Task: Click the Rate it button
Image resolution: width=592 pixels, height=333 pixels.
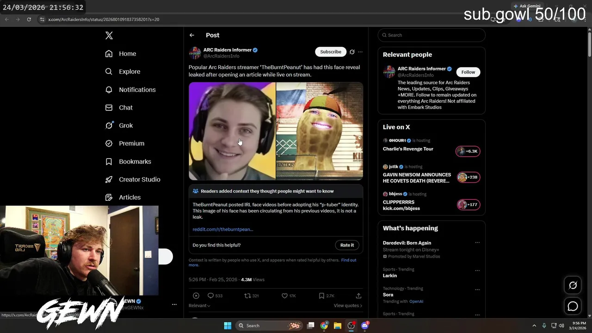Action: coord(347,245)
